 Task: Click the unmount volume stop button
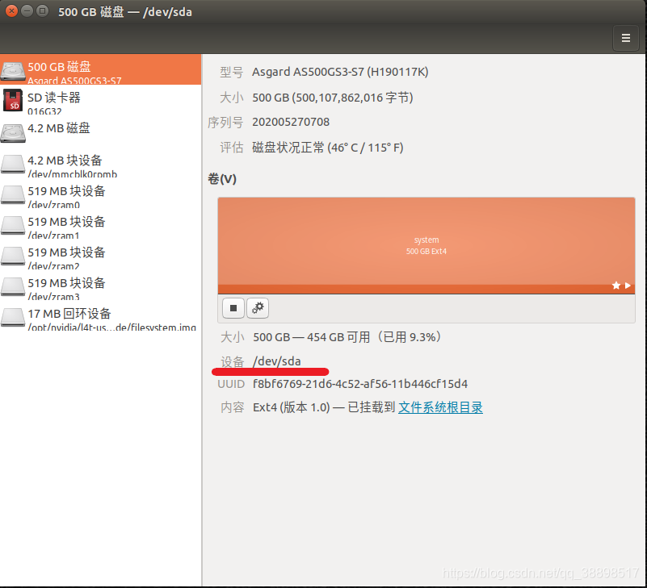tap(233, 308)
